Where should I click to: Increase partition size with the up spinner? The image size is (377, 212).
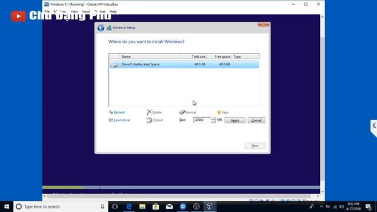pyautogui.click(x=213, y=118)
